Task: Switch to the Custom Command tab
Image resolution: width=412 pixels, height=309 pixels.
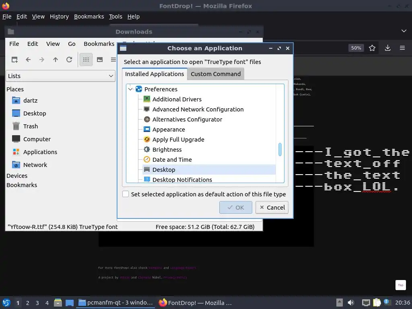Action: pyautogui.click(x=216, y=74)
